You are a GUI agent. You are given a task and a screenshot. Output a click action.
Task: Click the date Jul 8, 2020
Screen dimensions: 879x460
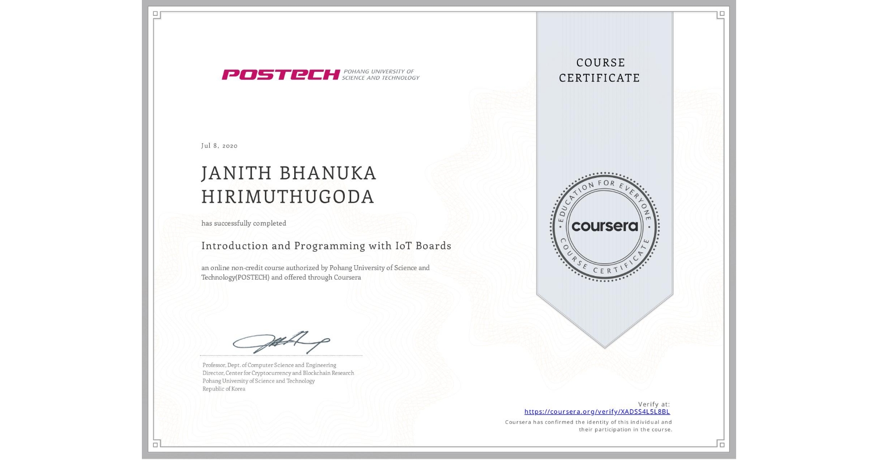[219, 146]
